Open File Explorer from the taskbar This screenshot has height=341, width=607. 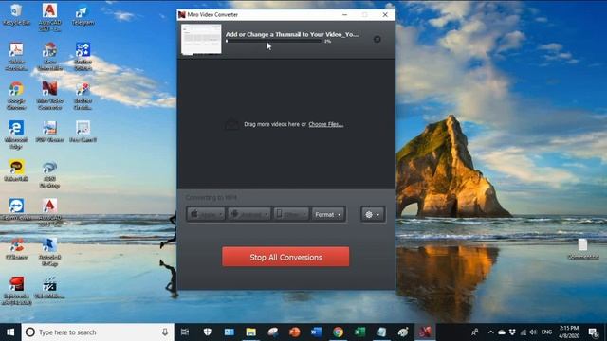(x=250, y=332)
